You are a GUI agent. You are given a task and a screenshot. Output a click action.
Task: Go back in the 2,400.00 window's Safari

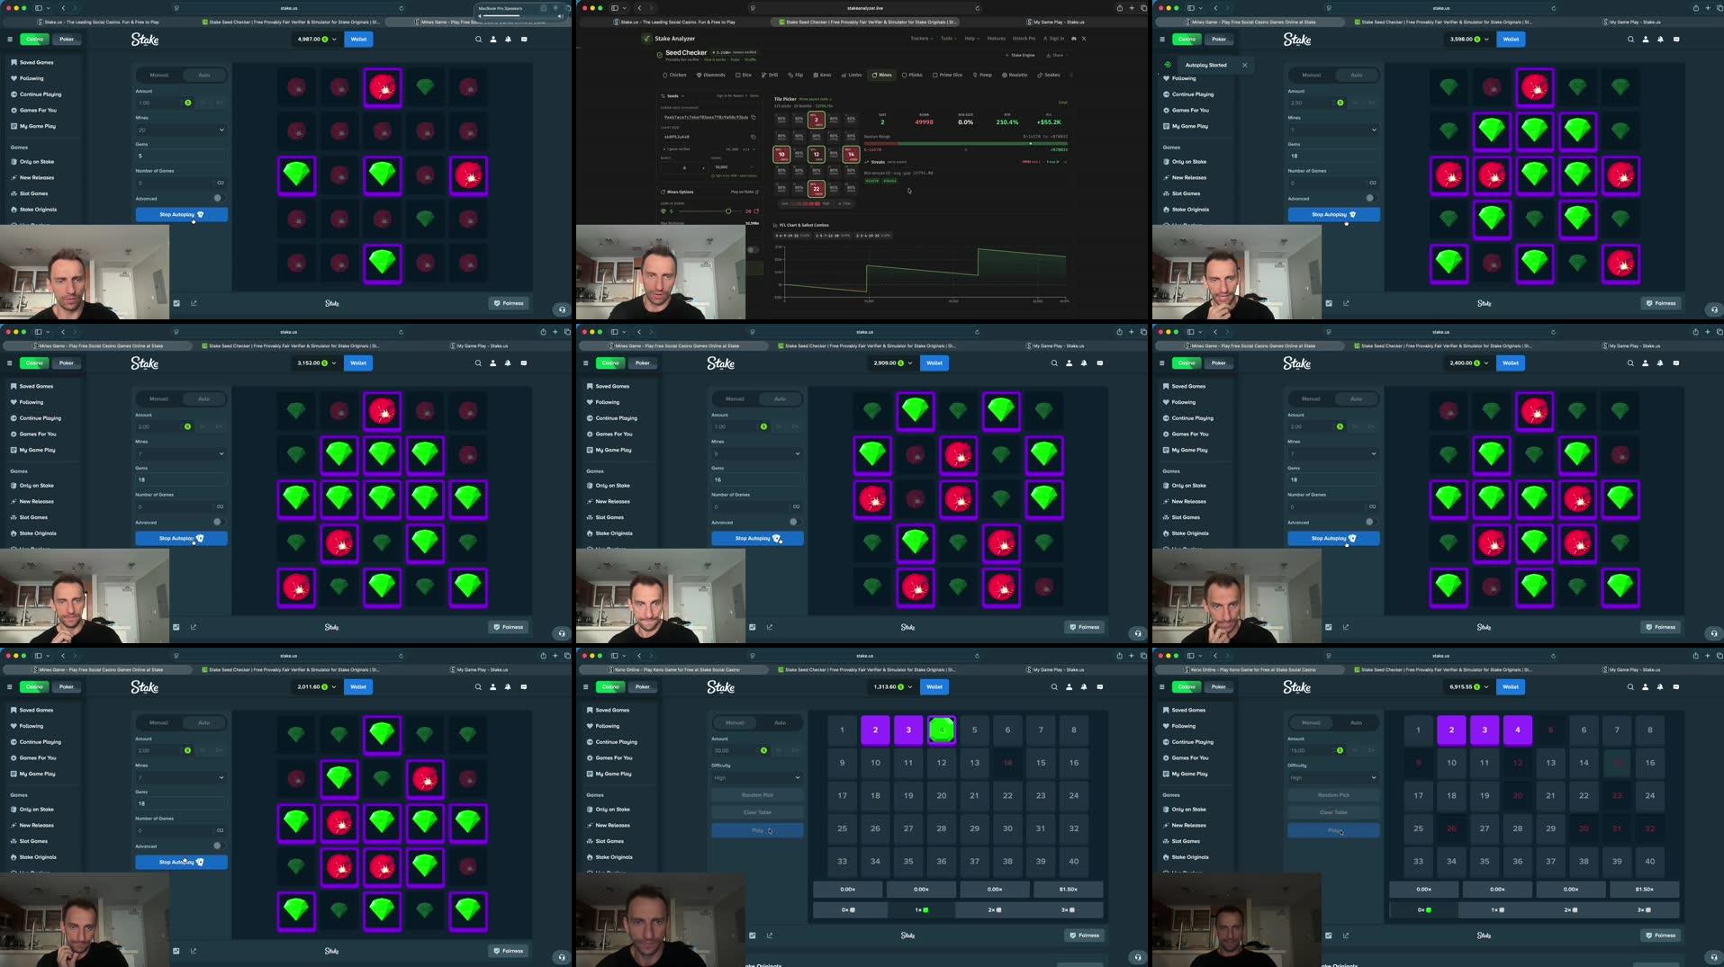(x=1215, y=332)
